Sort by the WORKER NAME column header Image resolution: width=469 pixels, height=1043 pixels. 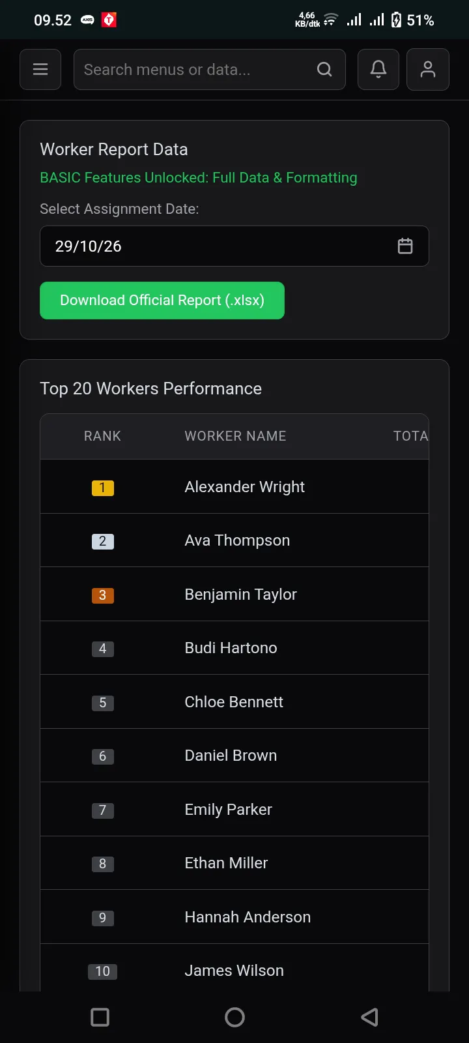click(x=235, y=436)
